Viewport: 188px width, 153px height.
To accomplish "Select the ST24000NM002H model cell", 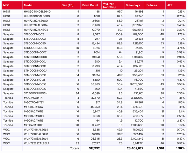I will point(41,93).
